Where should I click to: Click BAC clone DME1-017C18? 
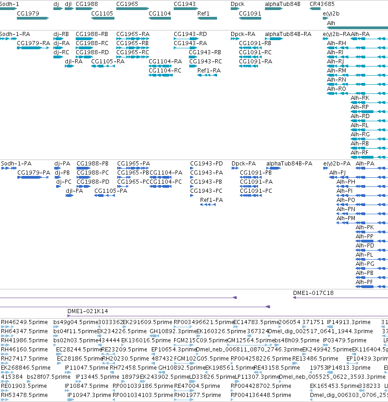(x=341, y=298)
